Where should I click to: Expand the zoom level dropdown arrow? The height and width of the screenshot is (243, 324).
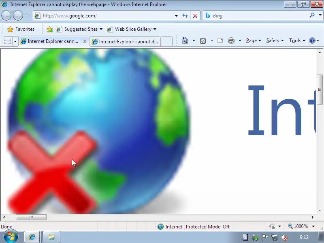pyautogui.click(x=313, y=226)
